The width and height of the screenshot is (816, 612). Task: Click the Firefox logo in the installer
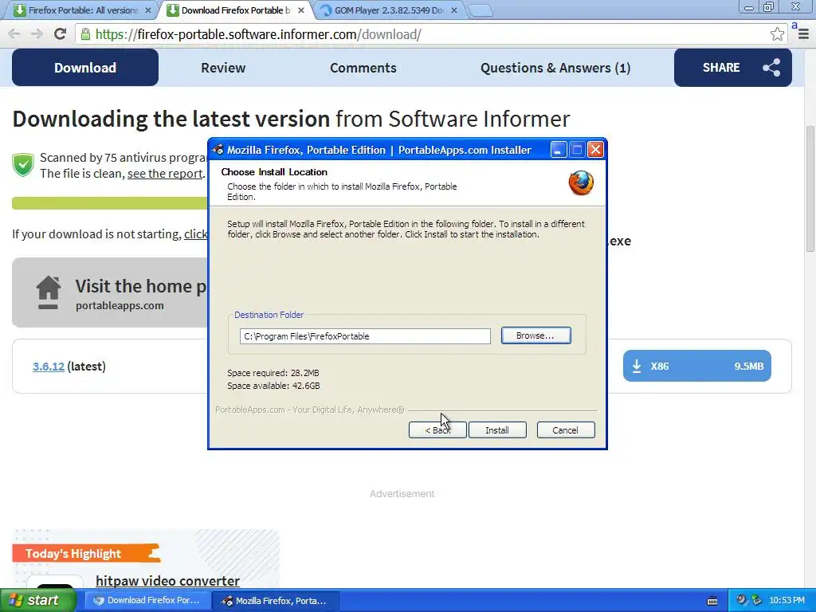581,183
